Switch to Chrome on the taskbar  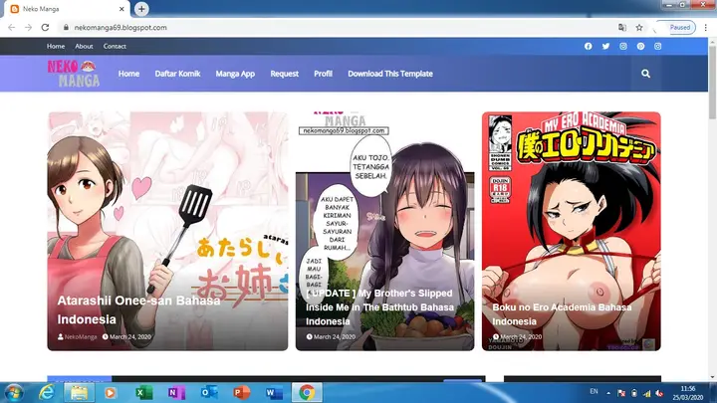(x=307, y=392)
